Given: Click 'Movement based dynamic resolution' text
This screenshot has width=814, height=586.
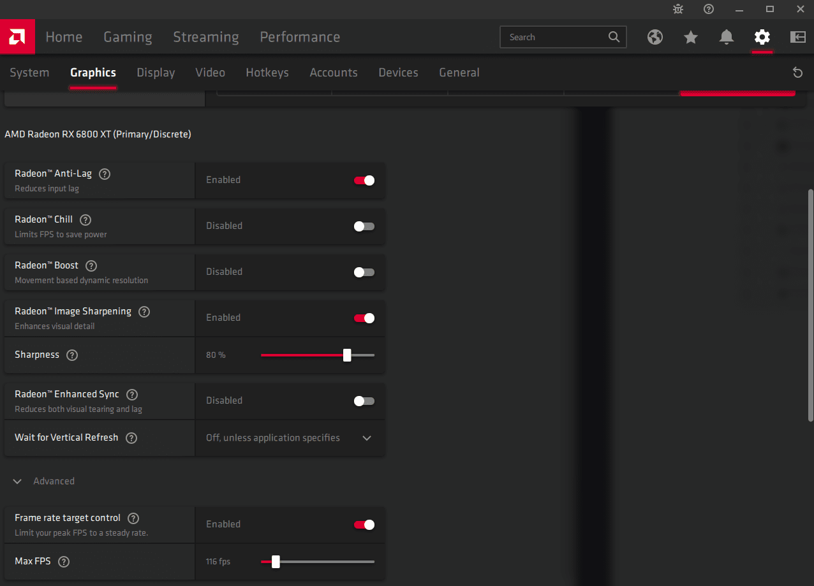Looking at the screenshot, I should [x=82, y=281].
